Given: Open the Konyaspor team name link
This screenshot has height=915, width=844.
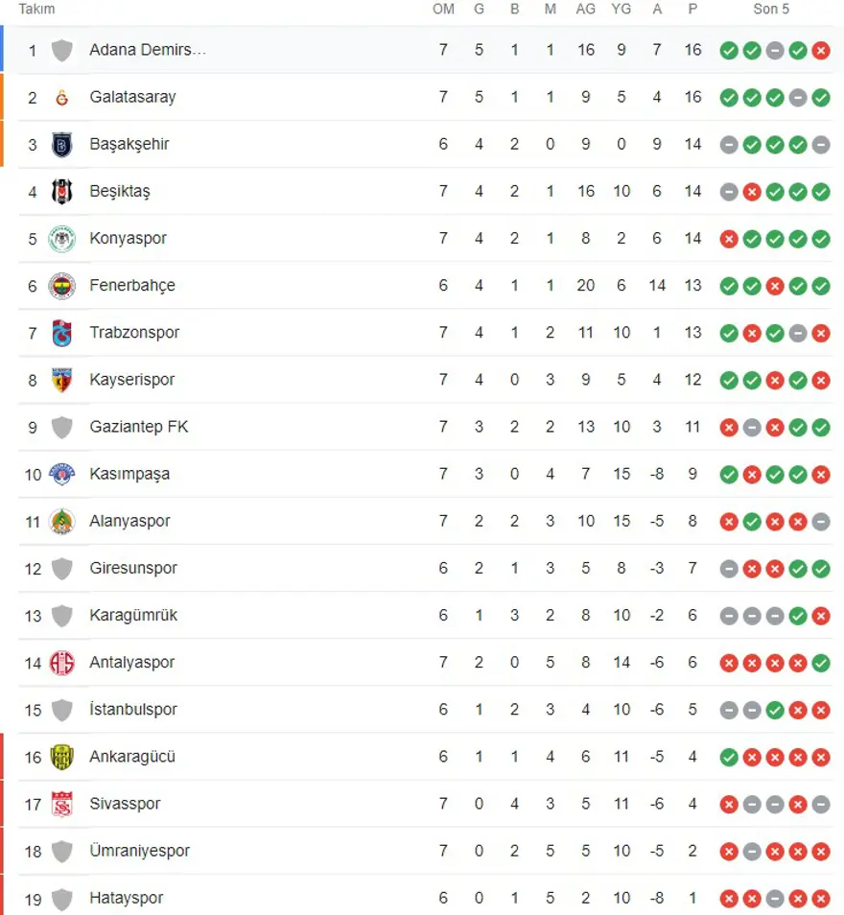Looking at the screenshot, I should pos(128,238).
